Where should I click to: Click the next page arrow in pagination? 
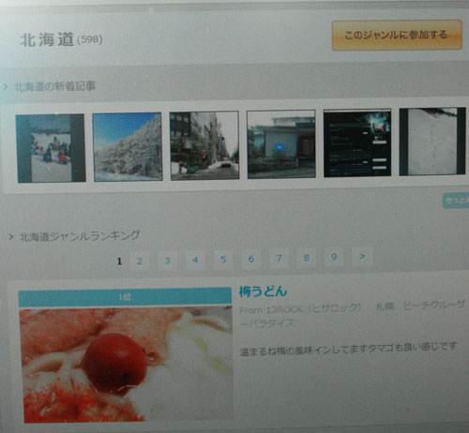click(362, 256)
